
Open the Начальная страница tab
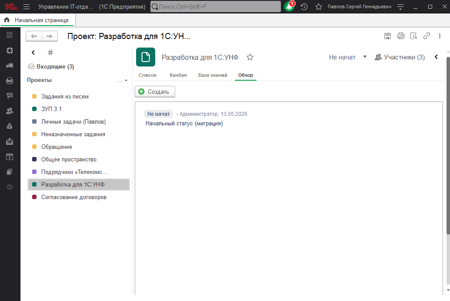coord(37,20)
